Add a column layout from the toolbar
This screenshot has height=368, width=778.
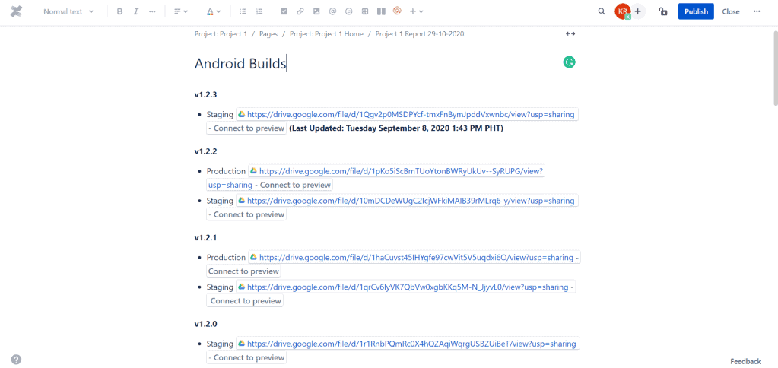click(x=381, y=11)
